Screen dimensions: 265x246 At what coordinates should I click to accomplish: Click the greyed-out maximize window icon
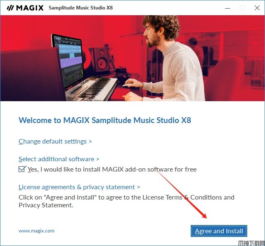point(242,8)
